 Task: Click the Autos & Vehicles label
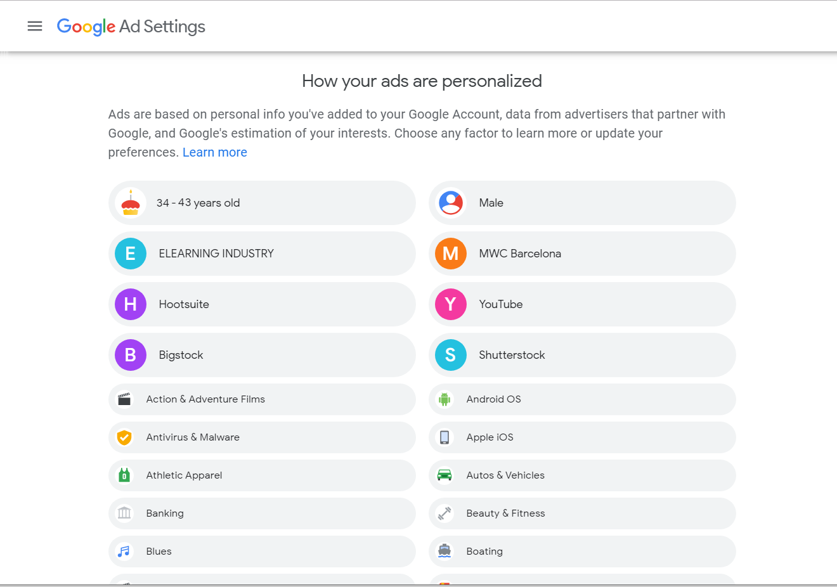(x=505, y=475)
